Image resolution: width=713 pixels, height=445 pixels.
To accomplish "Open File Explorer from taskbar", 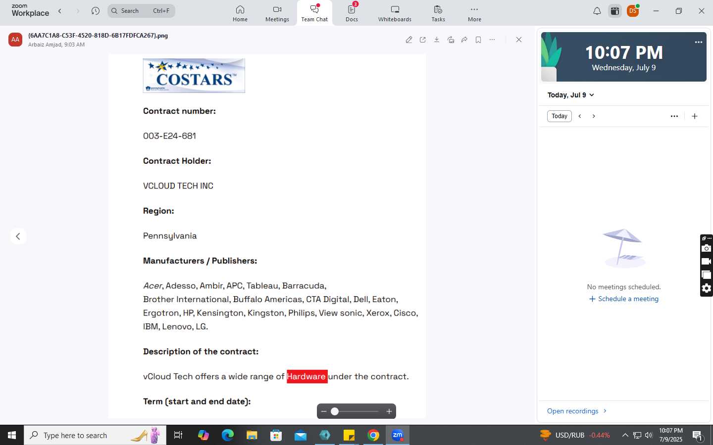I will click(x=252, y=435).
